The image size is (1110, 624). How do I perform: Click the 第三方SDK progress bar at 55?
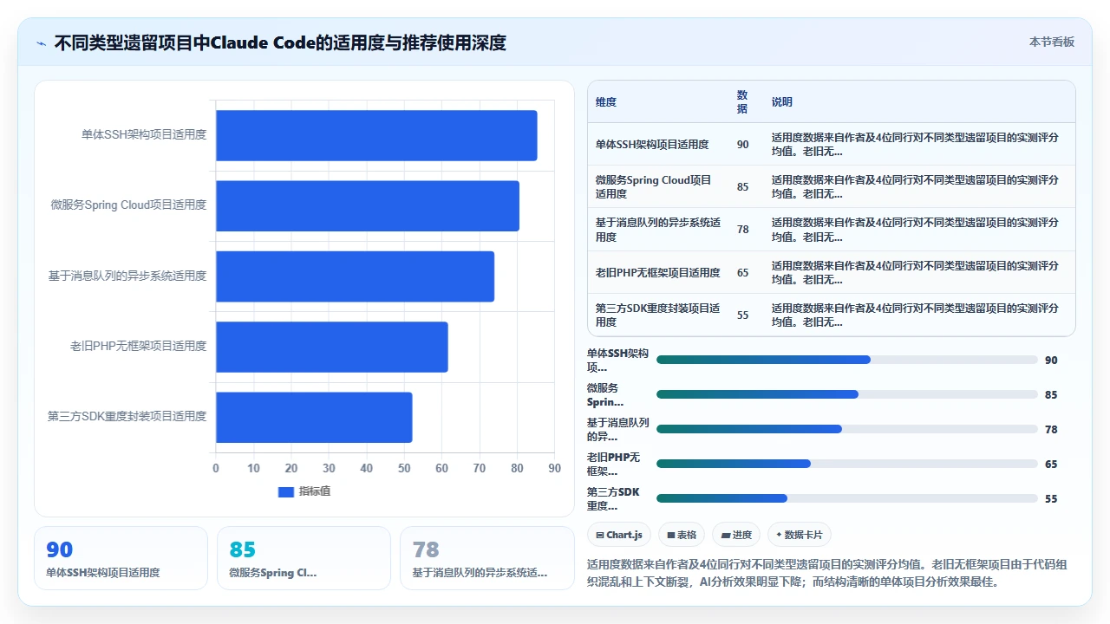(x=846, y=498)
